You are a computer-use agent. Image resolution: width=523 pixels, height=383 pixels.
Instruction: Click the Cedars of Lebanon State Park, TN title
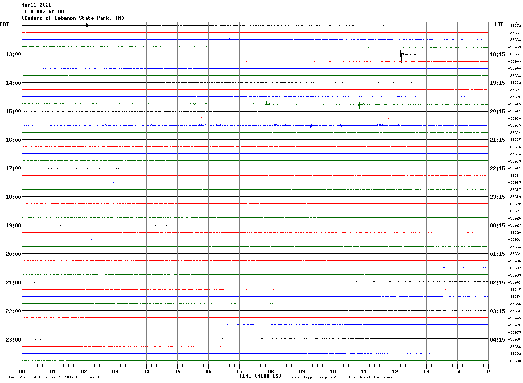[x=73, y=18]
